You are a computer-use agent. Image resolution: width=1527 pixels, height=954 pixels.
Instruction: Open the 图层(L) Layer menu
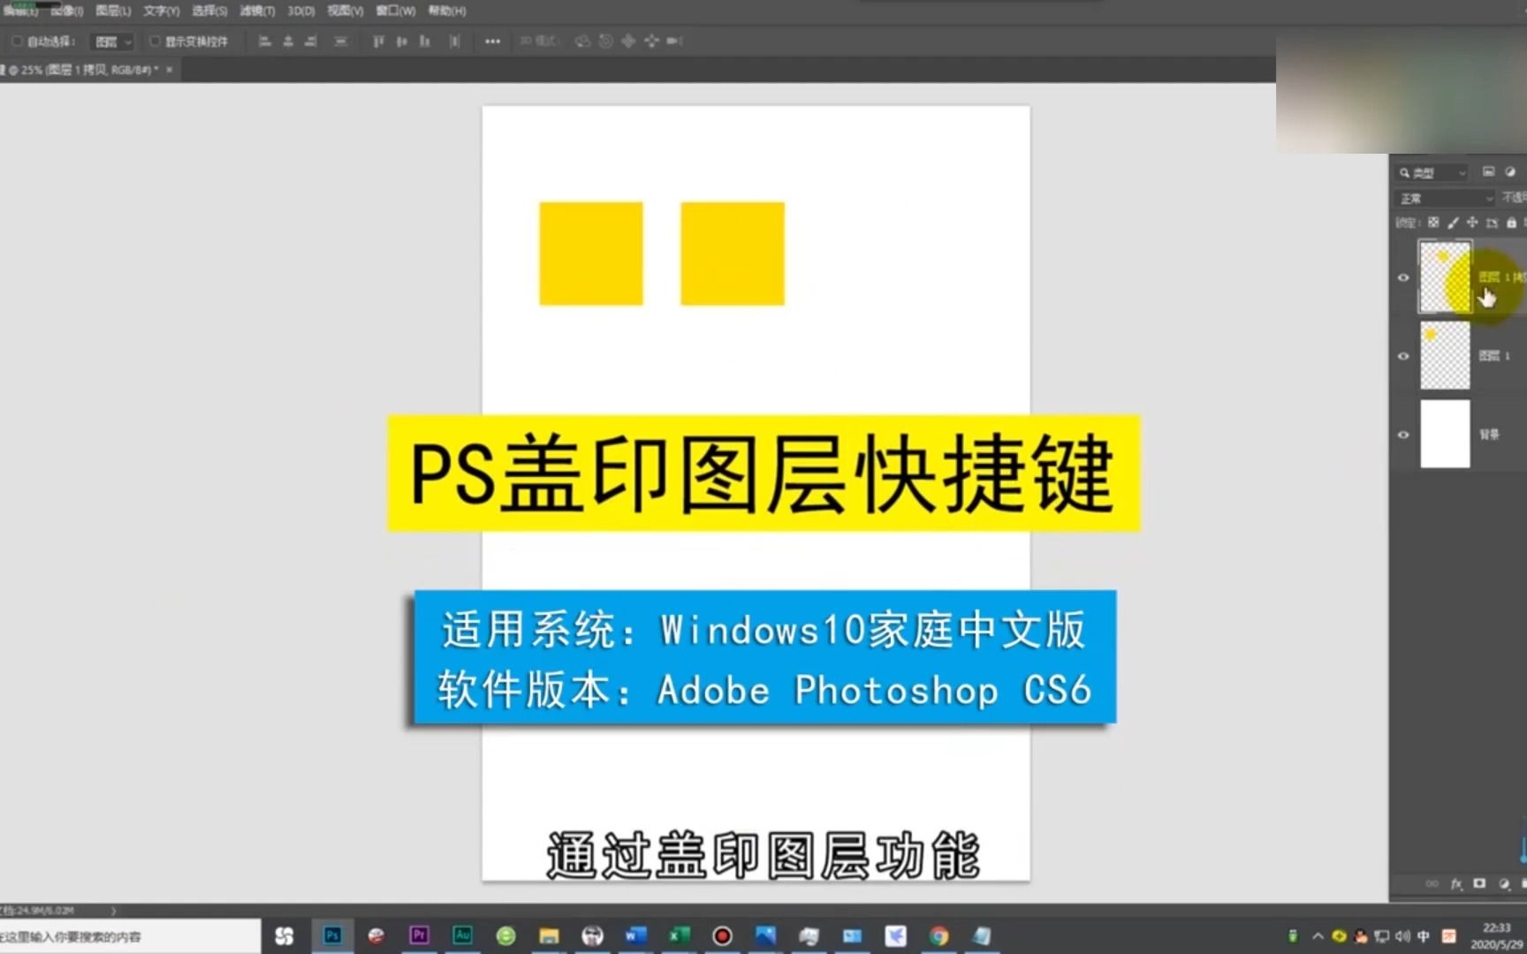(113, 11)
